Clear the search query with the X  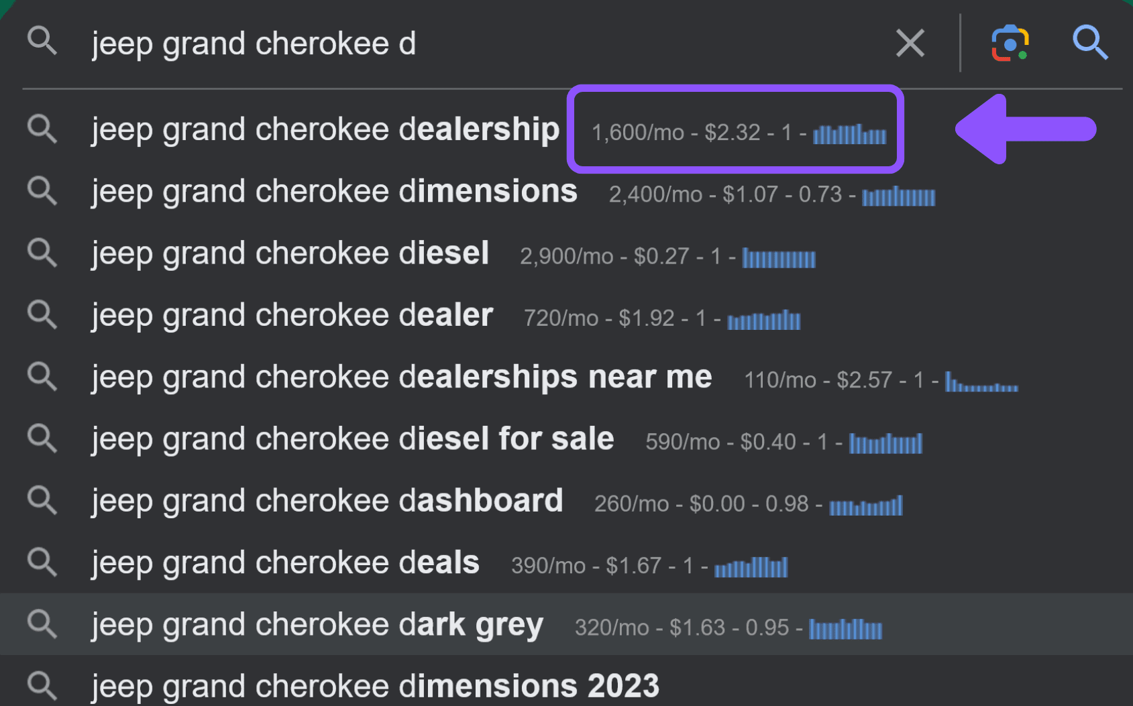[910, 44]
